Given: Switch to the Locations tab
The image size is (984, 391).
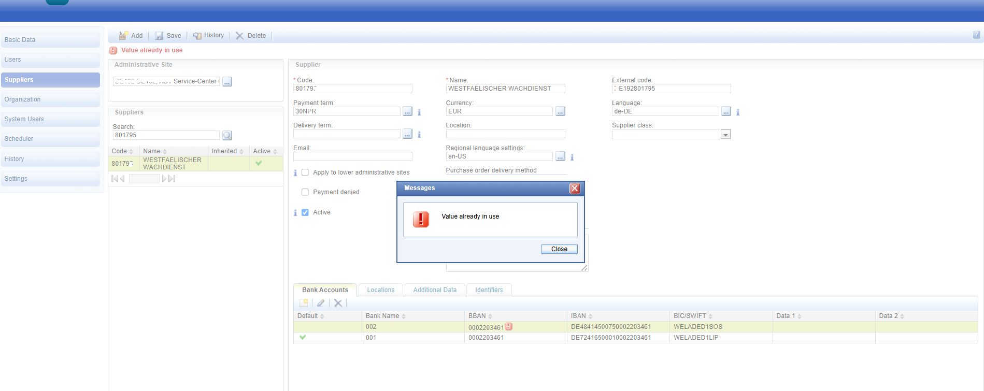Looking at the screenshot, I should (380, 290).
